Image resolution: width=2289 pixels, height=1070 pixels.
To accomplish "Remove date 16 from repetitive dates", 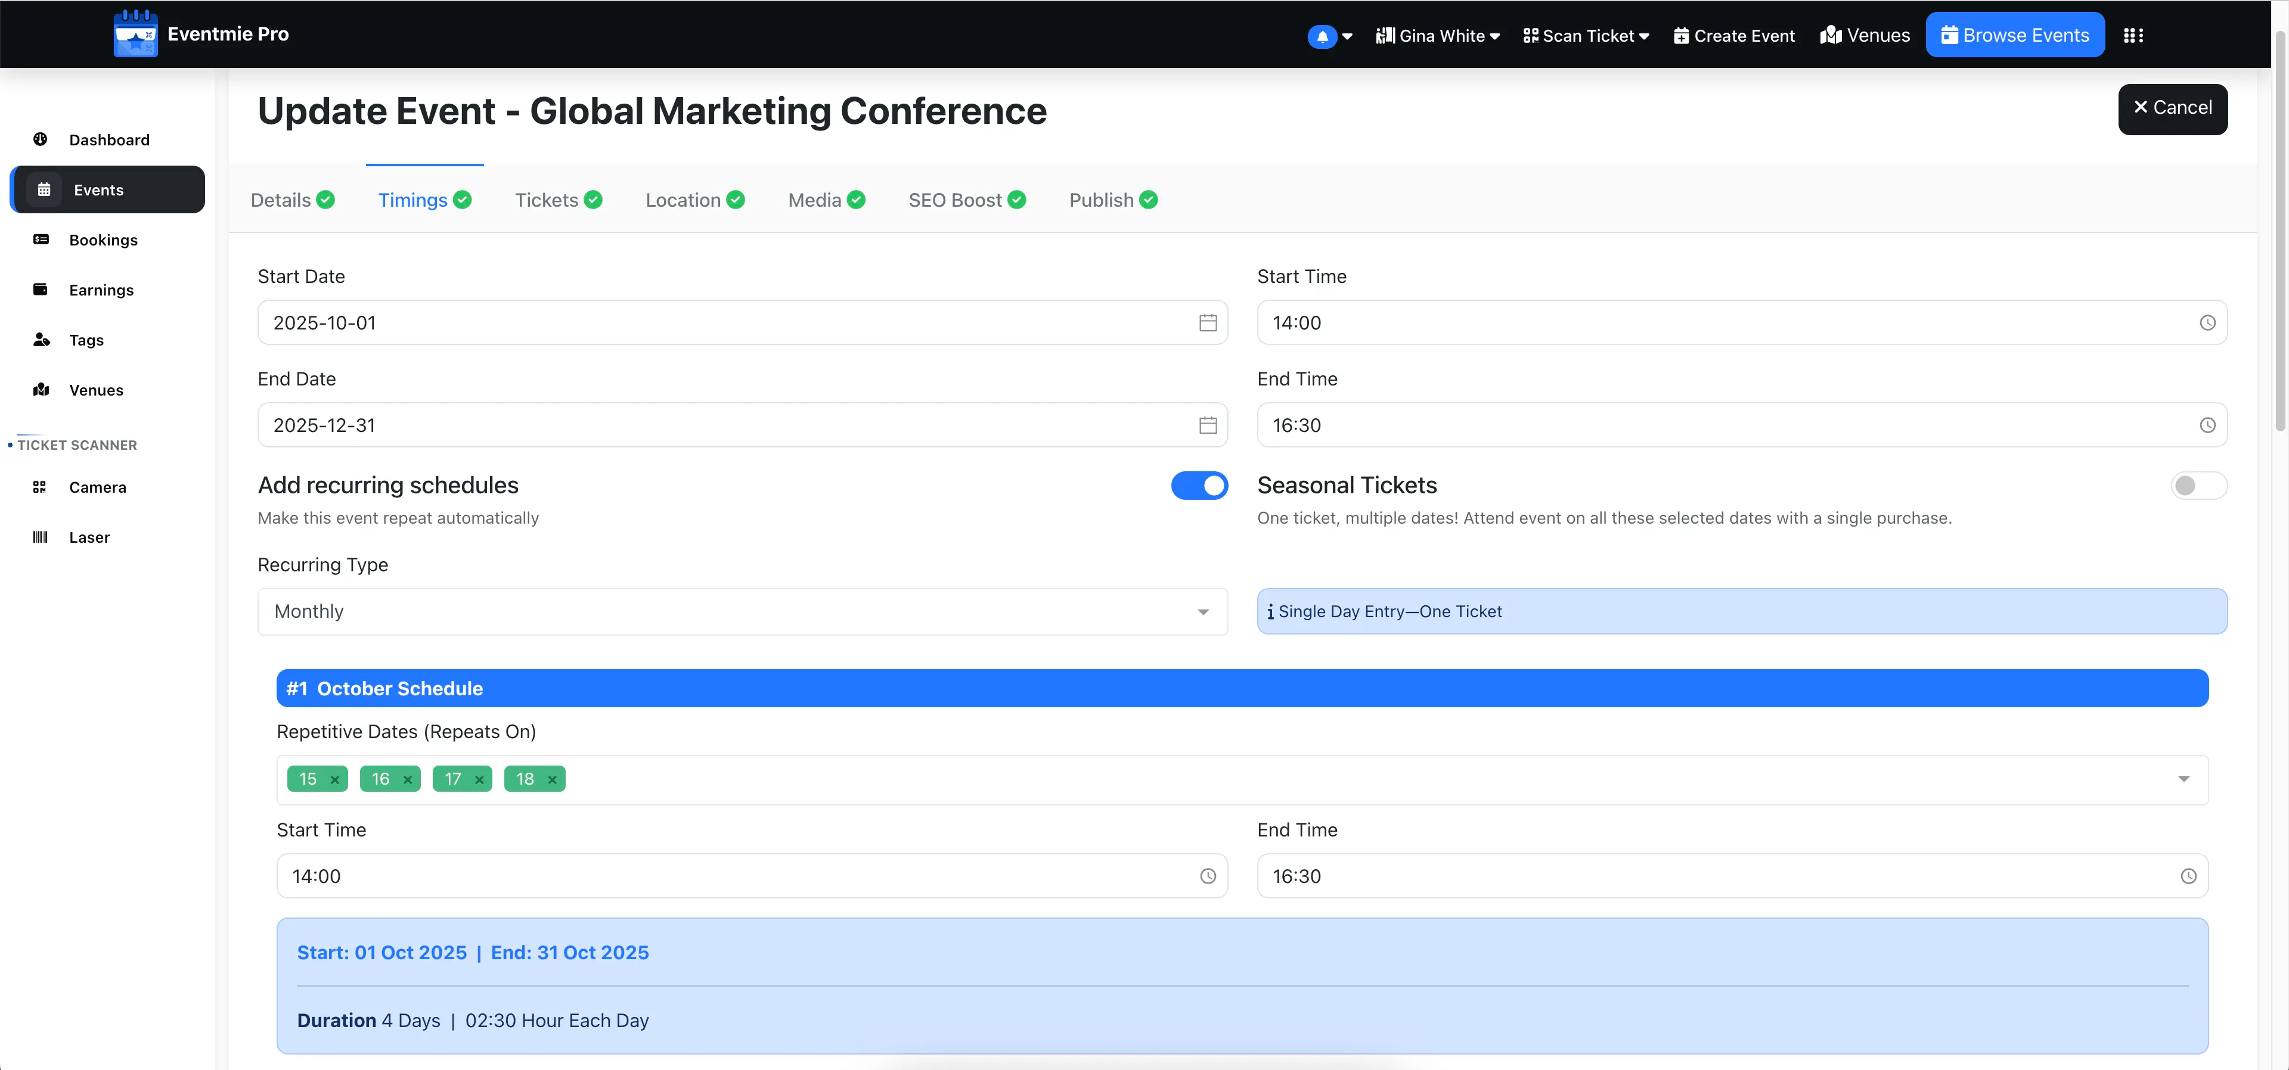I will pos(408,780).
